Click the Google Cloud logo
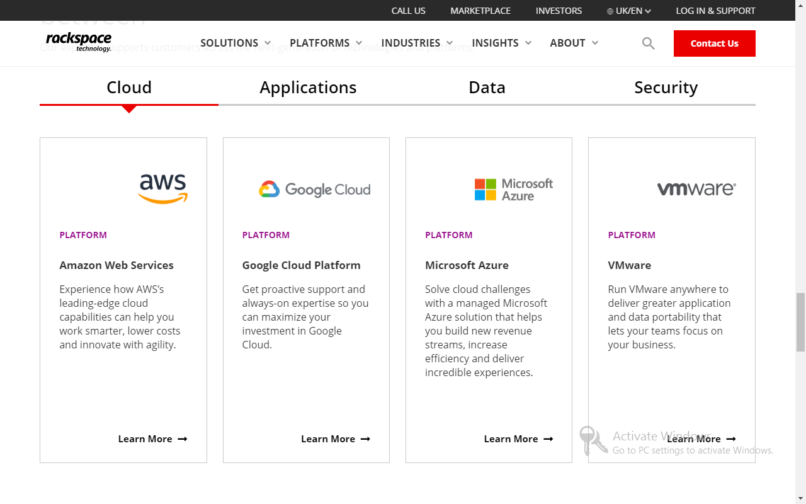Viewport: 806px width, 504px height. 314,190
